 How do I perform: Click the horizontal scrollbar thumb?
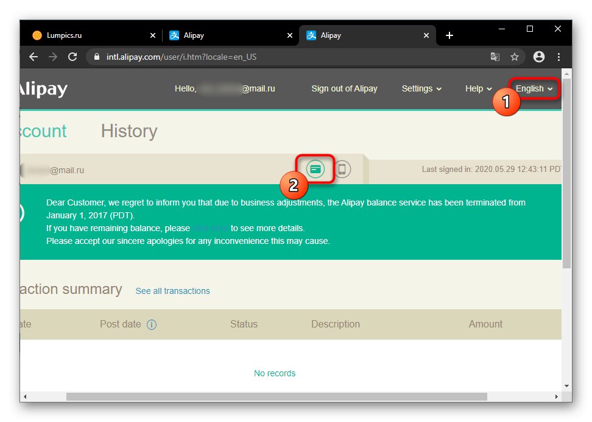coord(277,396)
